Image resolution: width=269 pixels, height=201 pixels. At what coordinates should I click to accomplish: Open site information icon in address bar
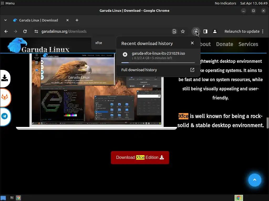[x=36, y=31]
